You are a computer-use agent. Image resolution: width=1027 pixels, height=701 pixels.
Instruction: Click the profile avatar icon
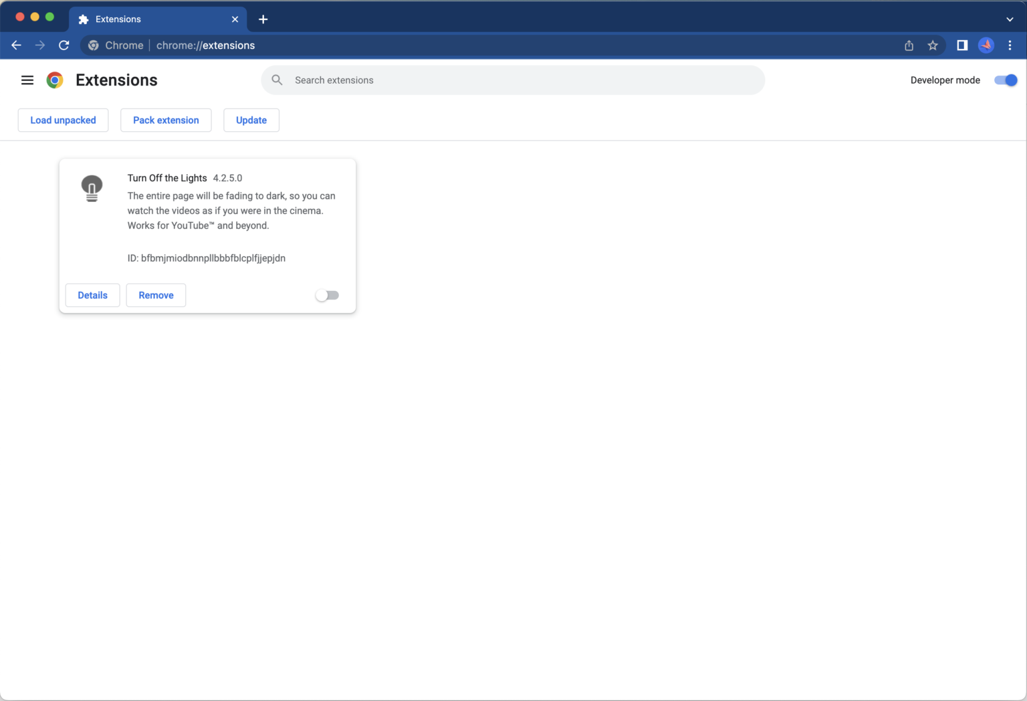click(x=986, y=45)
